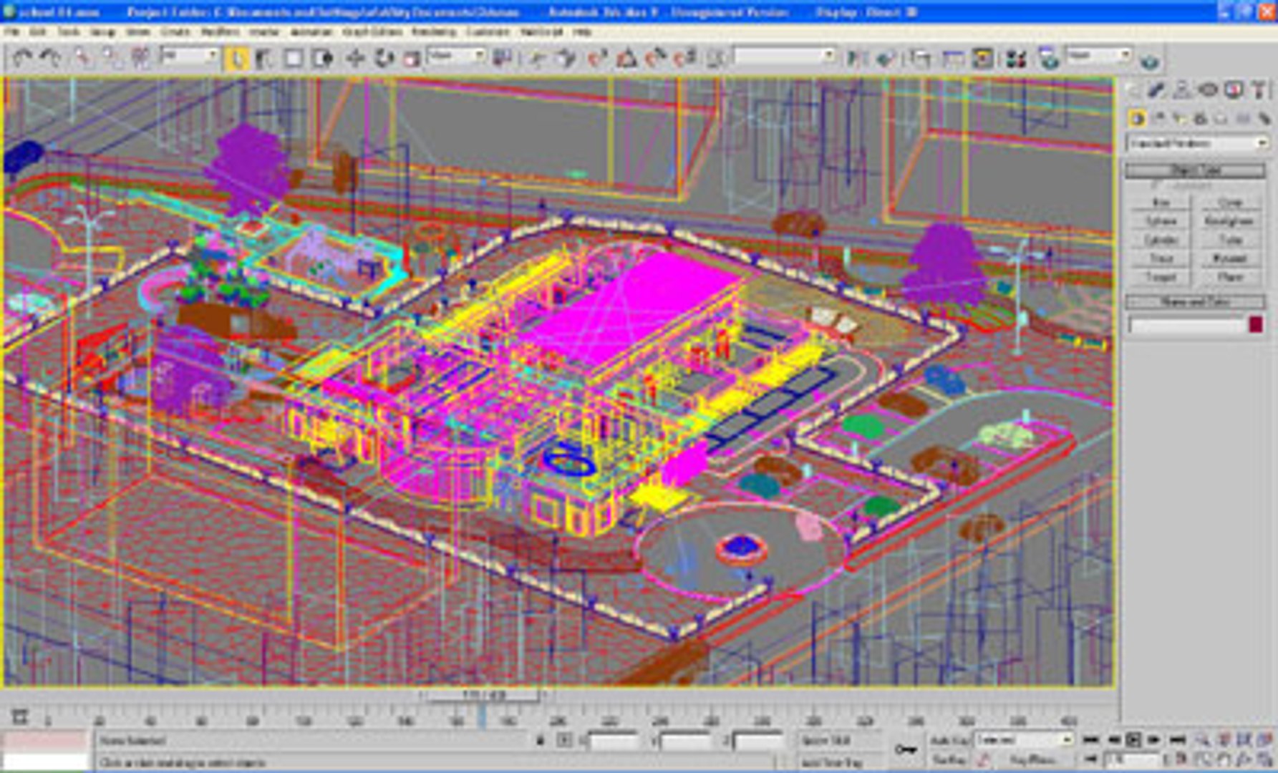This screenshot has width=1278, height=773.
Task: Click the Sphere primitive button
Action: (x=1161, y=221)
